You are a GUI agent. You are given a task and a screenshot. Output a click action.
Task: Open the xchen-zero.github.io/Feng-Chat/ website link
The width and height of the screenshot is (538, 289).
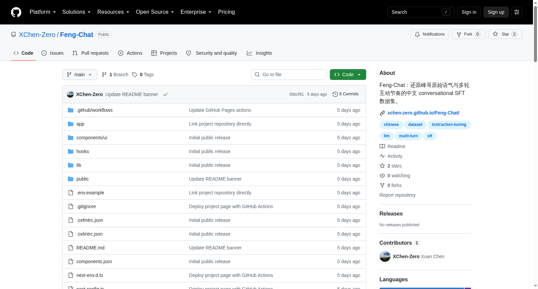(x=423, y=113)
